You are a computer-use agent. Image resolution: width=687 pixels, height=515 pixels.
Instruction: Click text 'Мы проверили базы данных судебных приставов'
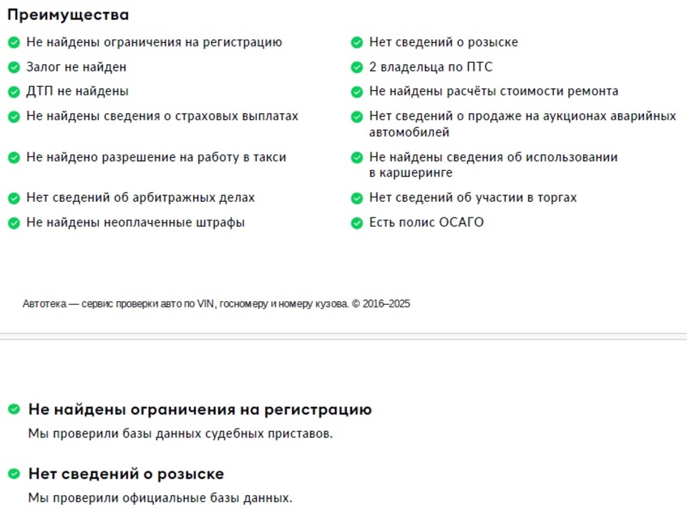coord(180,433)
